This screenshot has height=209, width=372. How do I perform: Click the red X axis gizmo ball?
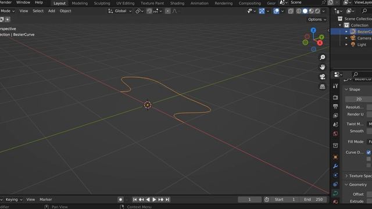point(320,43)
